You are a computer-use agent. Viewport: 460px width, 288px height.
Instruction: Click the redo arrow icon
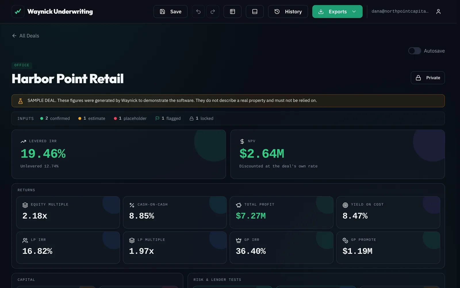point(213,12)
